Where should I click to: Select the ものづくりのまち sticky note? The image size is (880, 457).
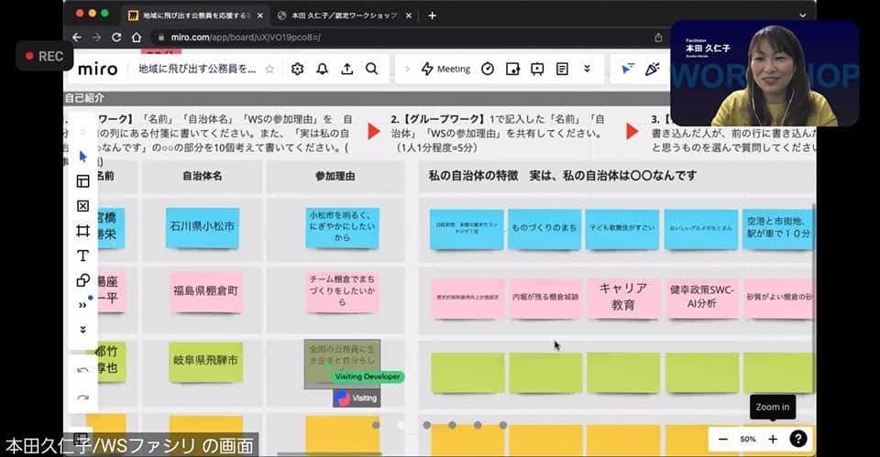[544, 228]
